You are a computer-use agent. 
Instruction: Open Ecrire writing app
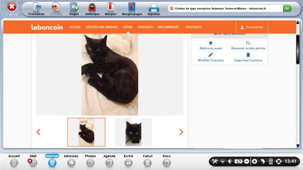pos(128,161)
